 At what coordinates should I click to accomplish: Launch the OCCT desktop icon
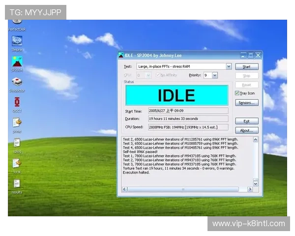[17, 102]
